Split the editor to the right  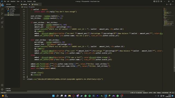pos(171,4)
